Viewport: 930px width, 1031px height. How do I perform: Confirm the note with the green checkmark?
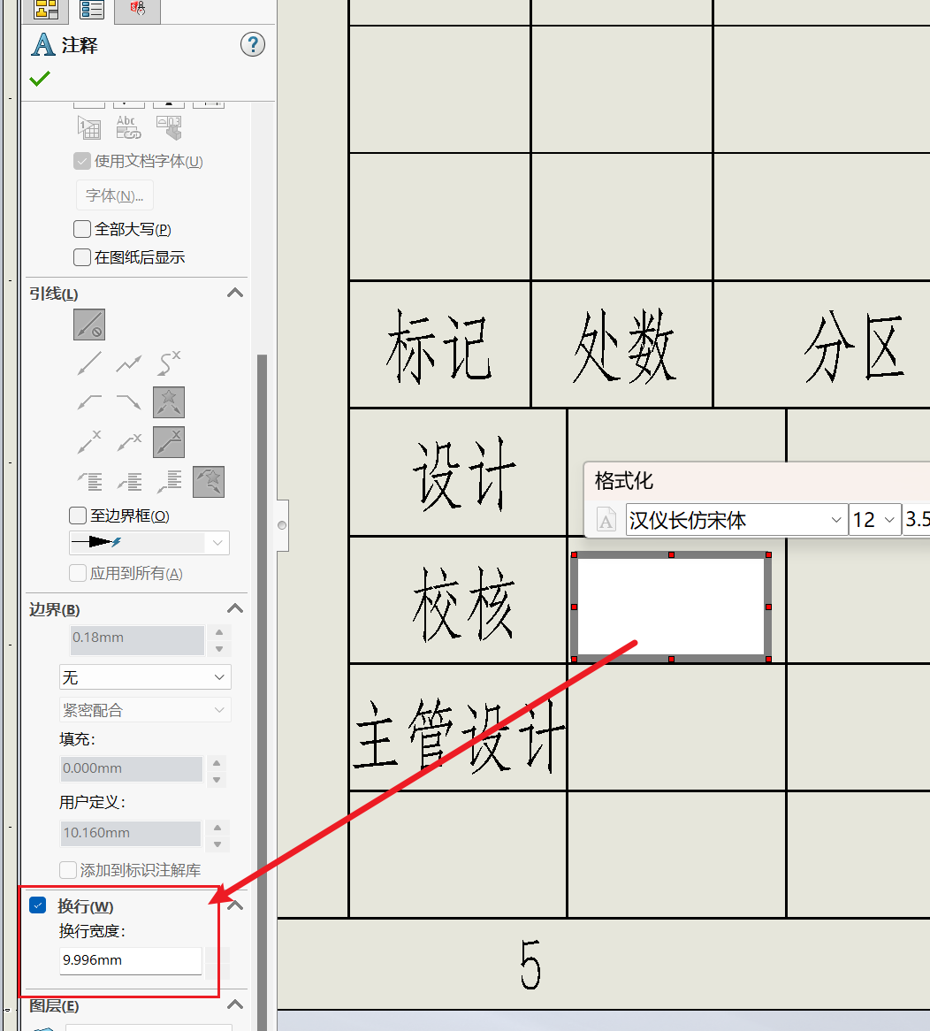[x=40, y=79]
